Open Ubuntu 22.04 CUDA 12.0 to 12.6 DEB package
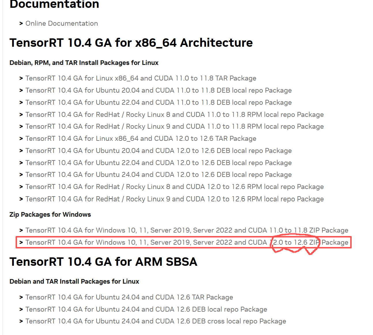This screenshot has height=335, width=373. pyautogui.click(x=159, y=163)
